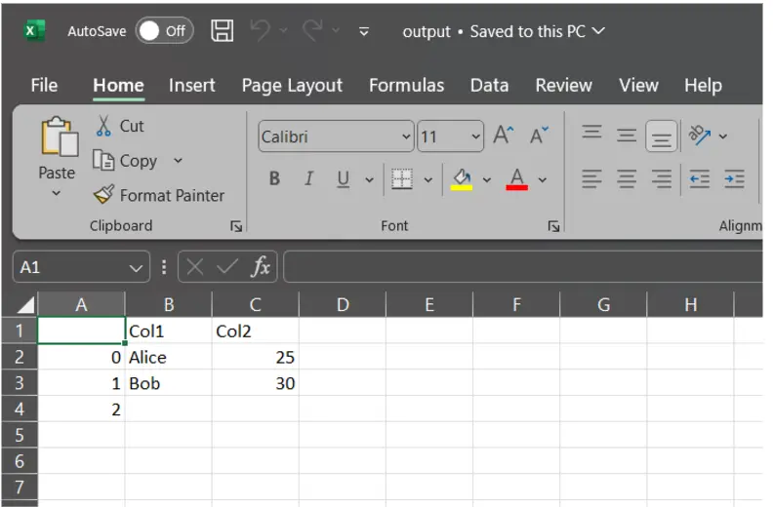Click the Insert Function fx icon

pyautogui.click(x=261, y=267)
